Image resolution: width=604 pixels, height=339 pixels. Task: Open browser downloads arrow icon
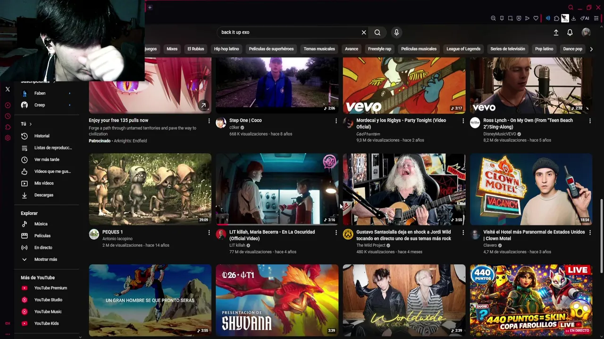coord(573,18)
